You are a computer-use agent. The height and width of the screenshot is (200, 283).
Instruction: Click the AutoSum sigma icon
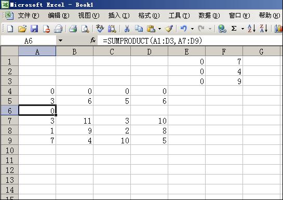[x=234, y=29]
